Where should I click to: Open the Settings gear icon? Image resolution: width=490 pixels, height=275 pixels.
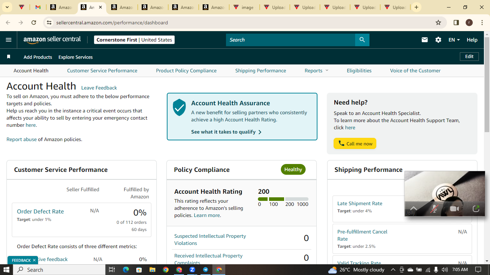[438, 40]
